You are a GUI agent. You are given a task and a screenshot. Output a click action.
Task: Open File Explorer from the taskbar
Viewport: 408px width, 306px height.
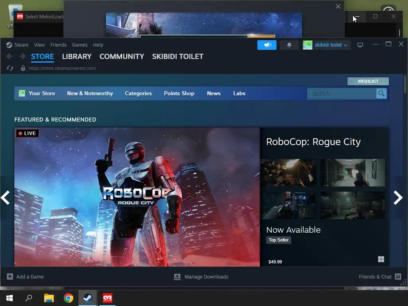[49, 298]
